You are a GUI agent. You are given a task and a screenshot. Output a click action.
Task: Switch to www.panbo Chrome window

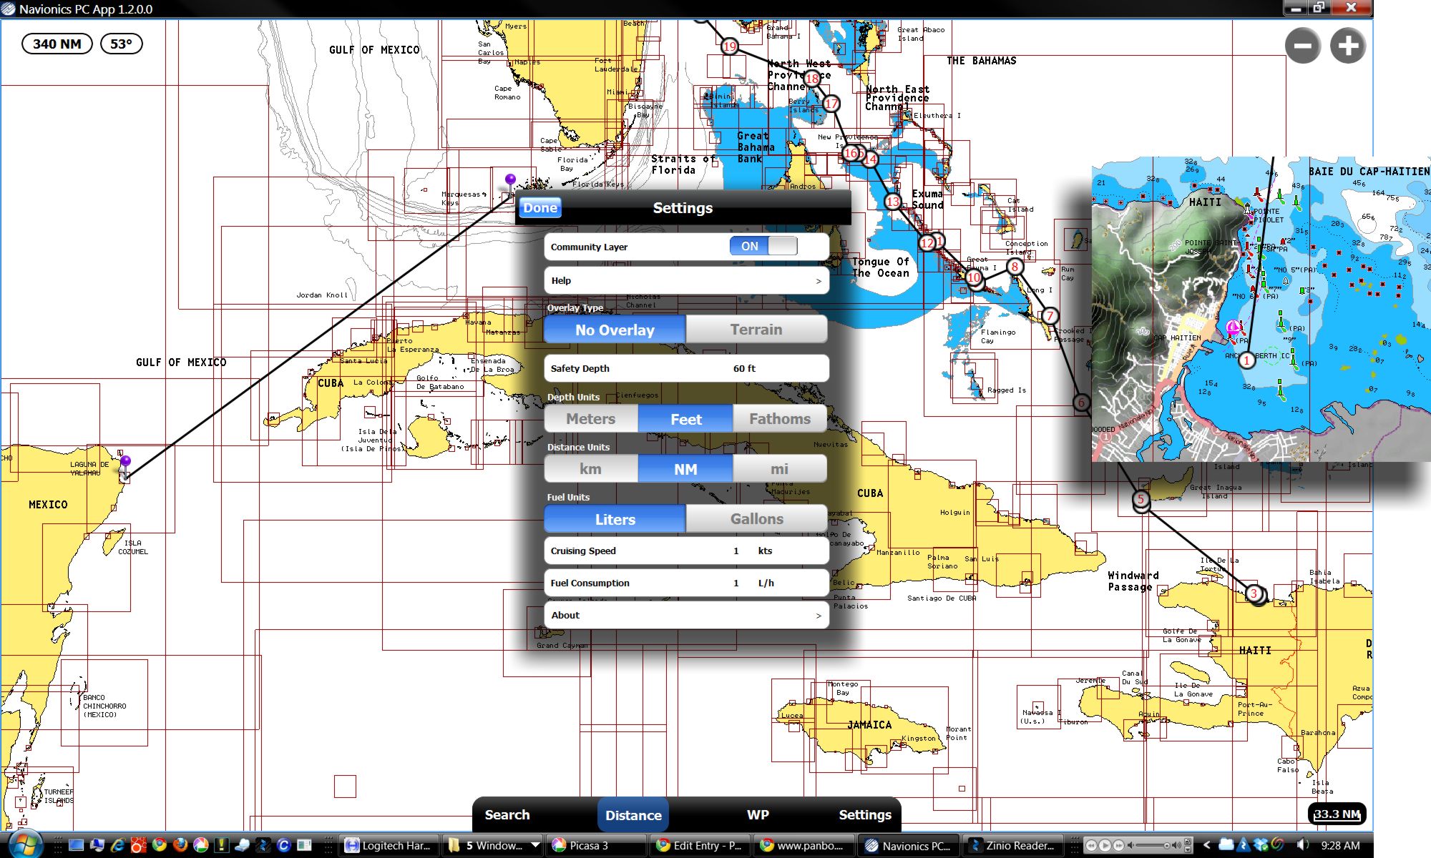click(804, 845)
